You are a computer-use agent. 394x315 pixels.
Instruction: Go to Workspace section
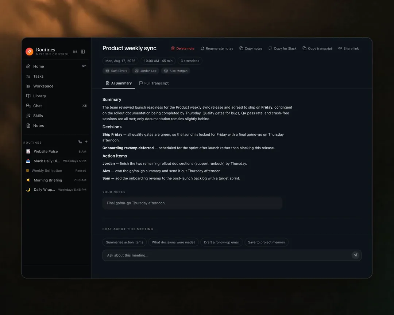pos(56,86)
